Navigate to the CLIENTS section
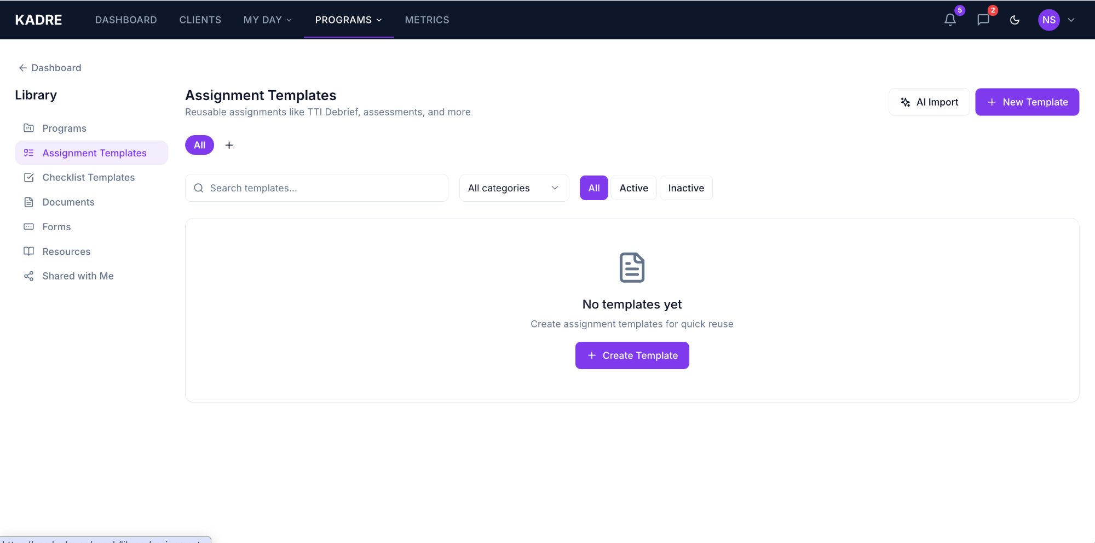This screenshot has height=543, width=1095. tap(200, 20)
